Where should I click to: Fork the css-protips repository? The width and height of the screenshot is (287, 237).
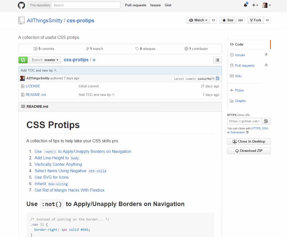click(256, 20)
